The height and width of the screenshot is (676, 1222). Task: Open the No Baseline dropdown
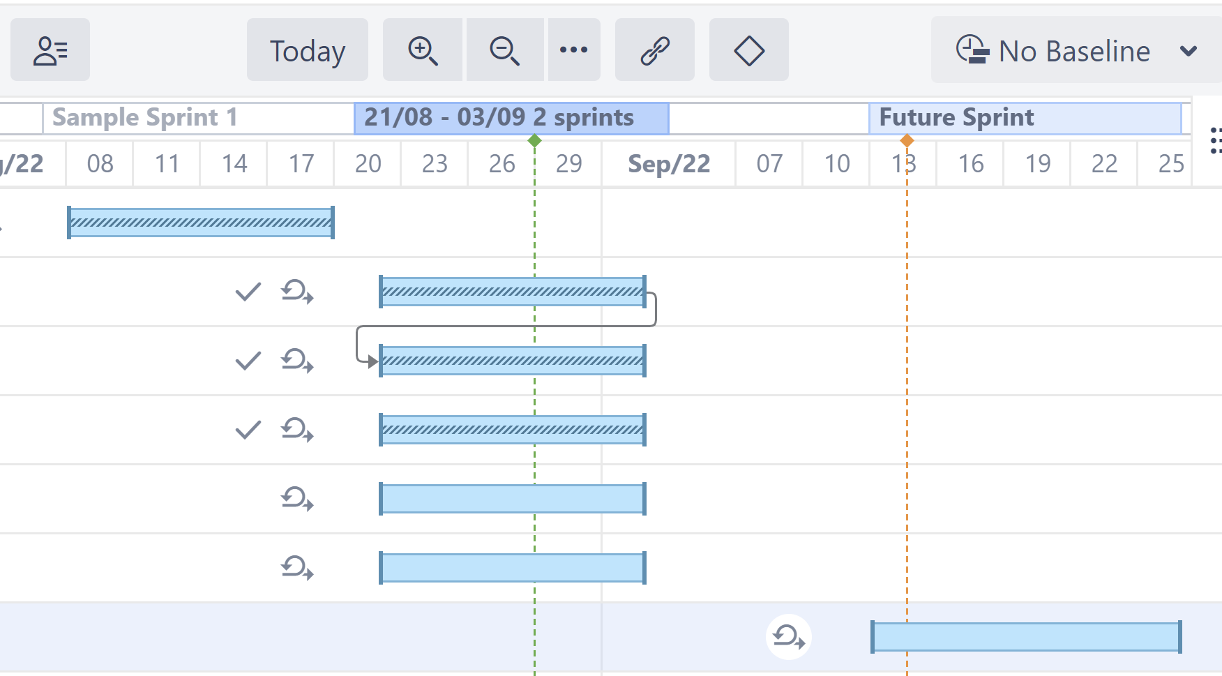tap(1060, 50)
